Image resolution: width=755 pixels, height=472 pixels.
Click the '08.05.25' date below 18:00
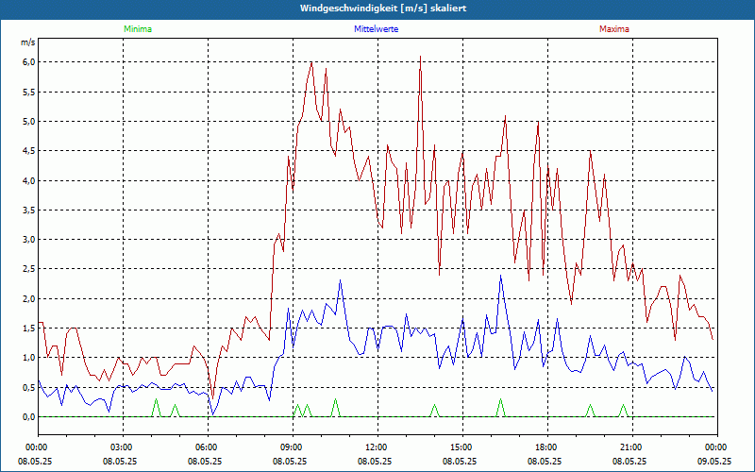click(545, 461)
